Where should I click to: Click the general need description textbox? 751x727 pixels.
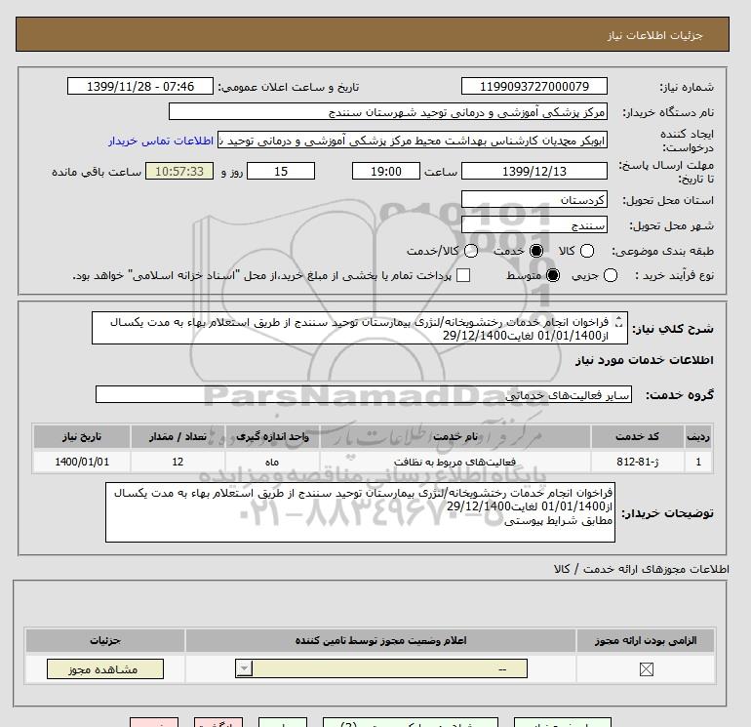point(360,328)
